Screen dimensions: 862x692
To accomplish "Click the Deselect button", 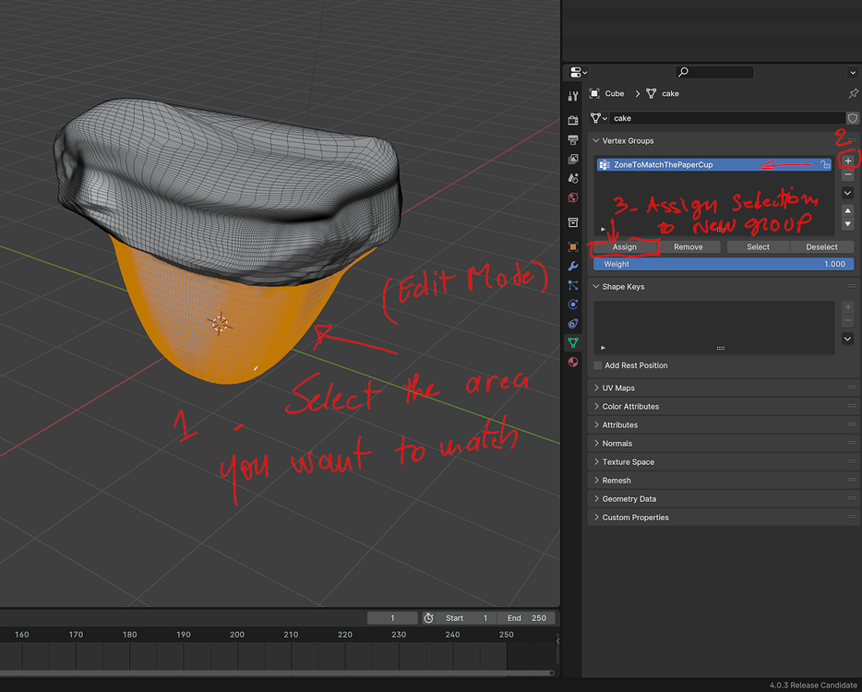I will [822, 247].
